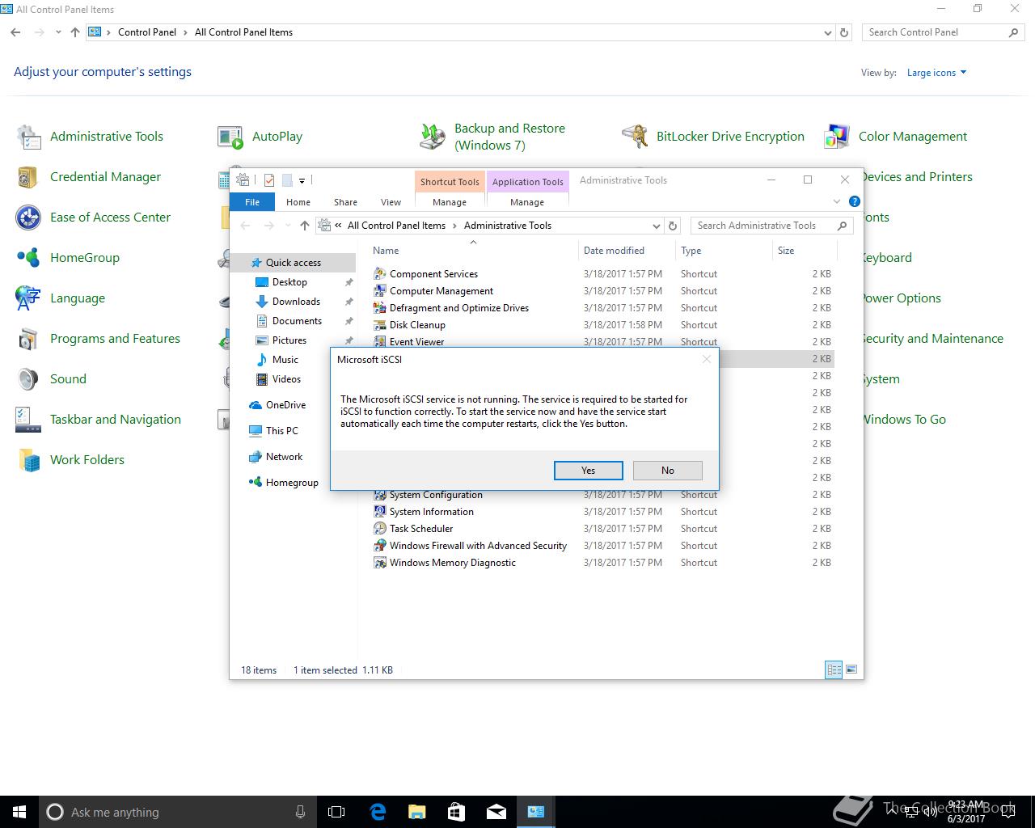
Task: Open the BitLocker Drive Encryption icon
Action: click(x=635, y=137)
